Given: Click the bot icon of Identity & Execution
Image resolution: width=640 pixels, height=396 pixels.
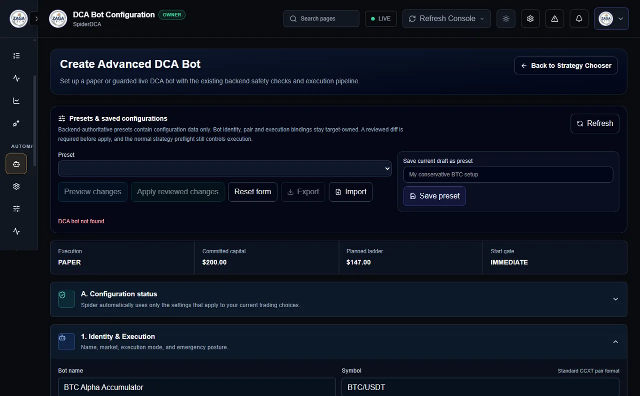Looking at the screenshot, I should click(x=66, y=342).
